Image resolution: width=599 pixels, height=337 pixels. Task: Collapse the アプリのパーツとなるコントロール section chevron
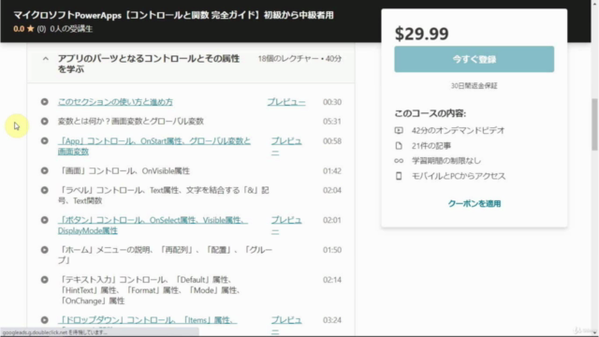(x=46, y=59)
